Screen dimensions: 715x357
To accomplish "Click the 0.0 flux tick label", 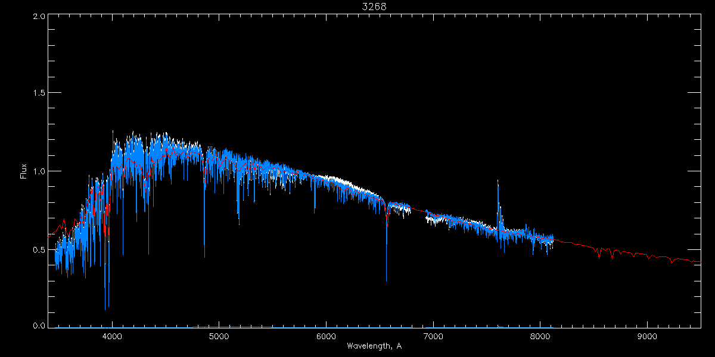I will 38,326.
